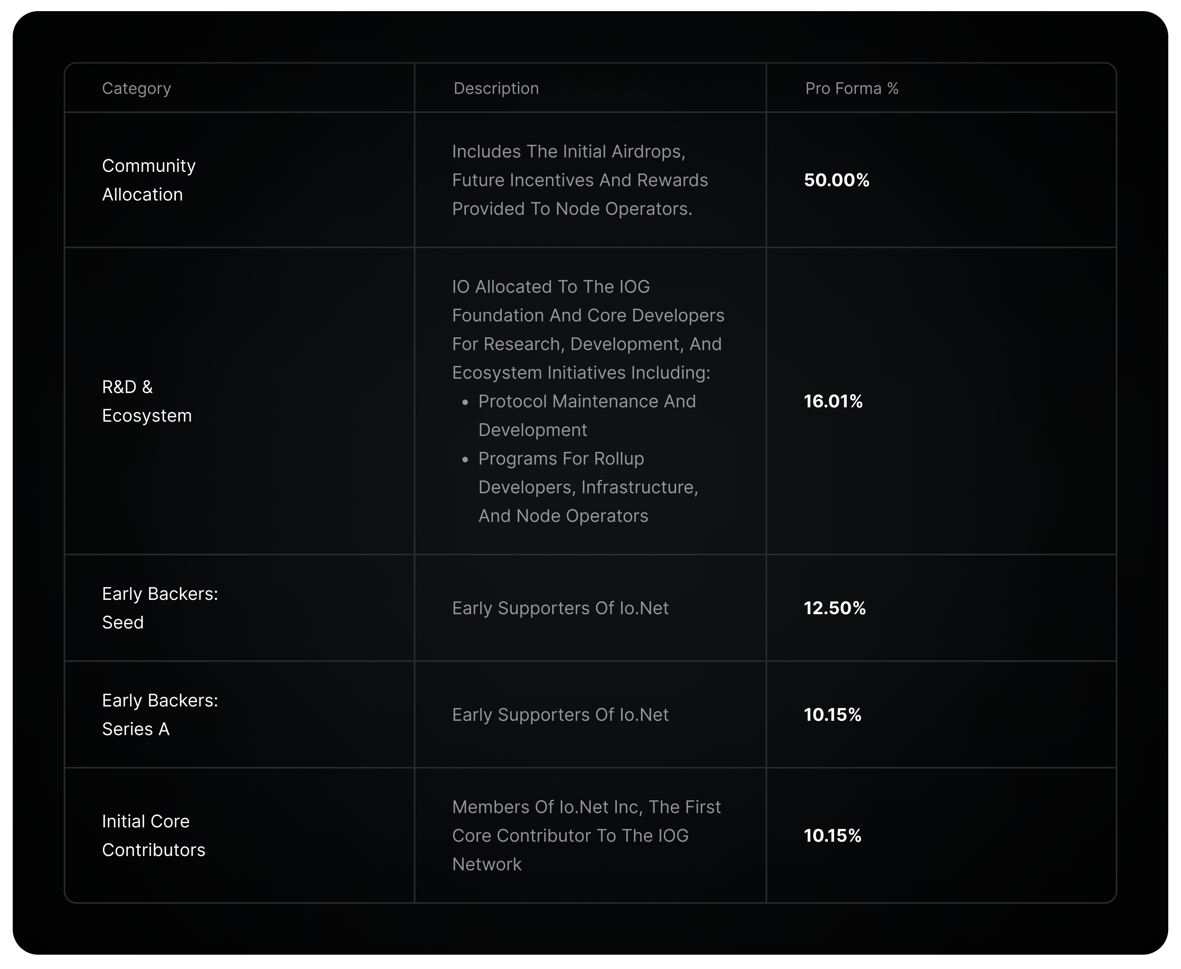The width and height of the screenshot is (1181, 969).
Task: Click the Series A 10.15% value
Action: click(x=832, y=714)
